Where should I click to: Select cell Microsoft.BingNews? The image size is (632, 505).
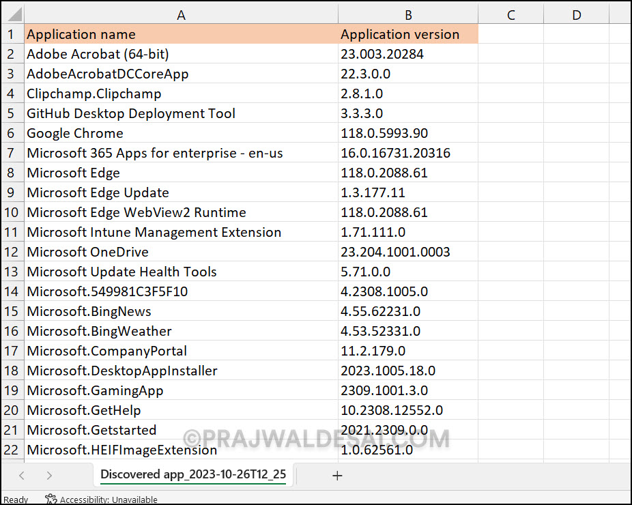pos(181,311)
